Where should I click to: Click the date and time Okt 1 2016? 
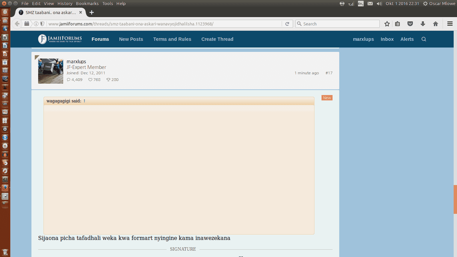coord(402,4)
